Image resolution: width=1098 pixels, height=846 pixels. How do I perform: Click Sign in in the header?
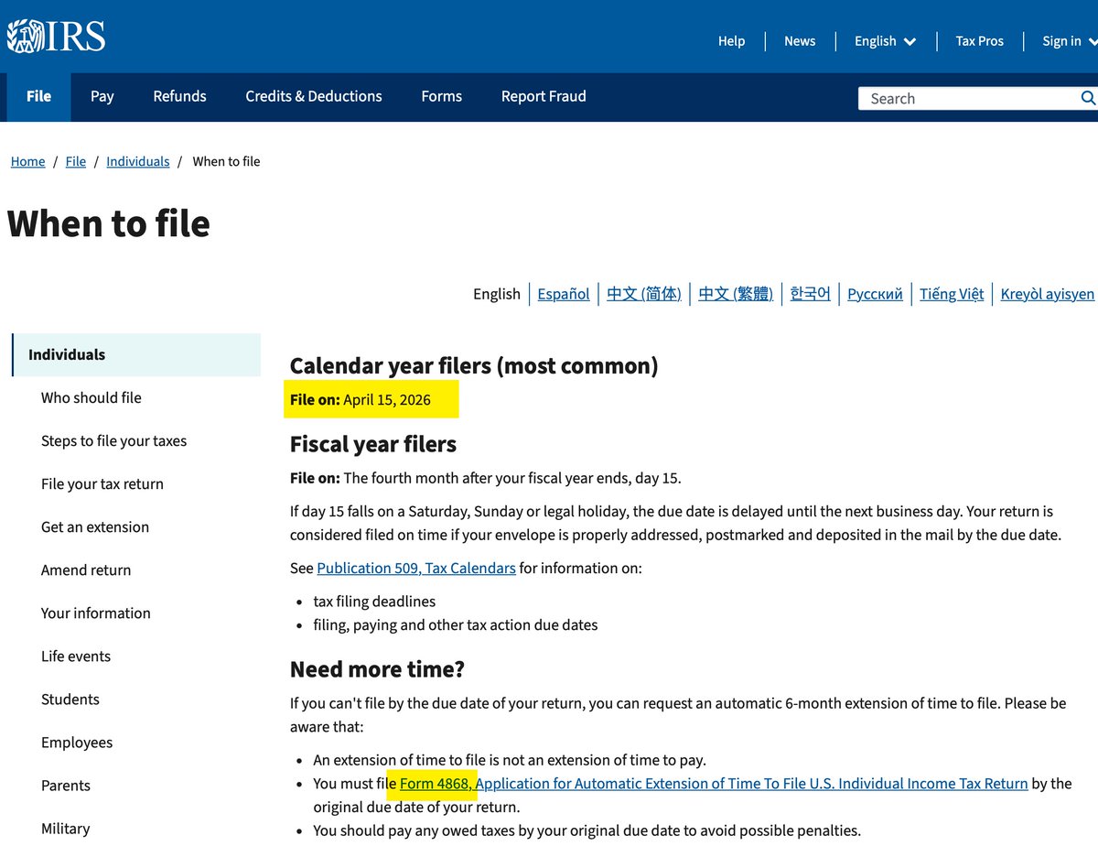click(x=1070, y=41)
